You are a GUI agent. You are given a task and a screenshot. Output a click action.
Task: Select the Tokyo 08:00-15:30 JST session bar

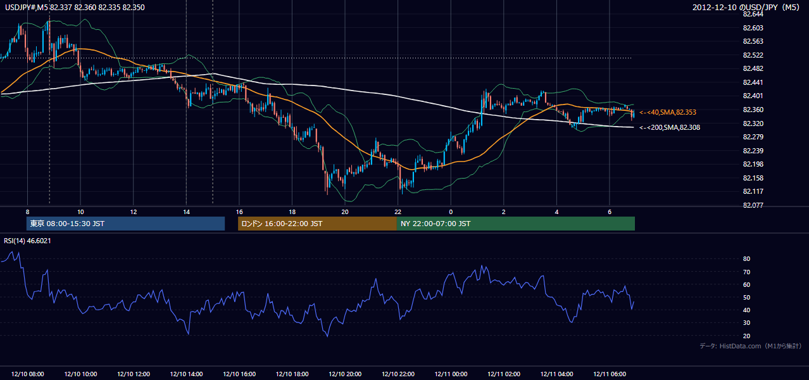coord(126,224)
